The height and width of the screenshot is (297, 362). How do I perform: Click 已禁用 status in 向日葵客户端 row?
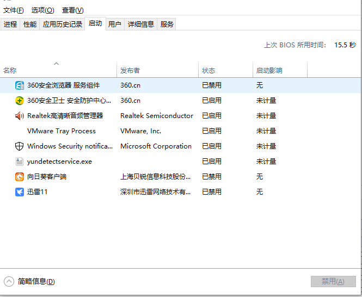tap(212, 177)
